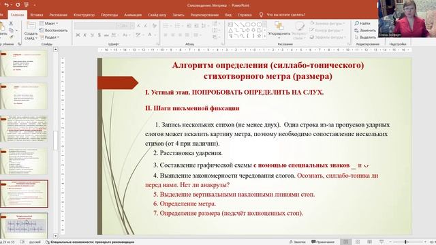Open the Анимация tab
Image resolution: width=436 pixels, height=245 pixels.
133,15
